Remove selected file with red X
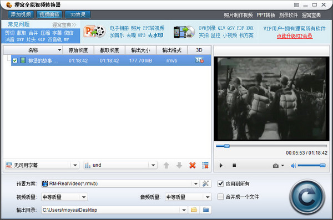 click(193, 165)
